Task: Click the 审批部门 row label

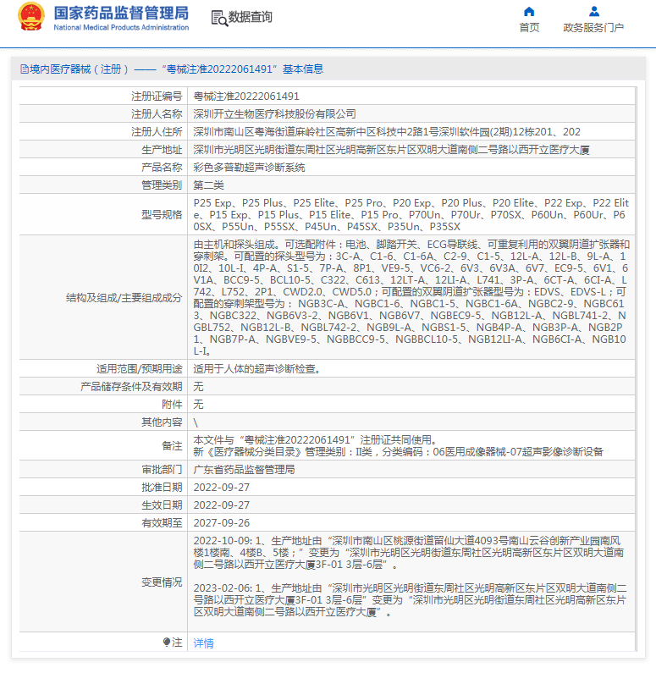Action: [162, 470]
